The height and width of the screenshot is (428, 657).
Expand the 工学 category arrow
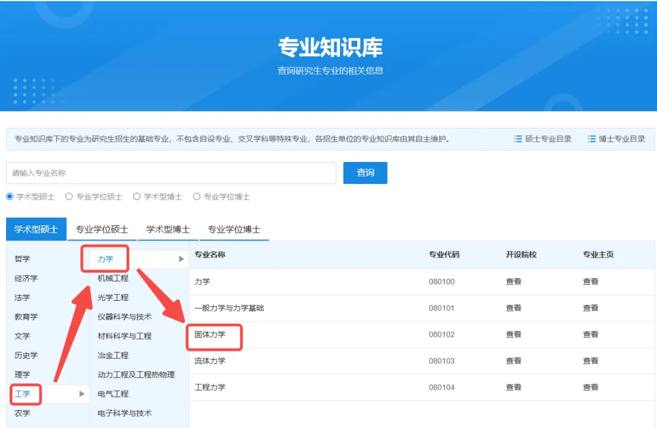point(82,394)
